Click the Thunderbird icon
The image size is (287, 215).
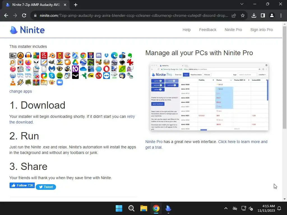pyautogui.click(x=122, y=76)
